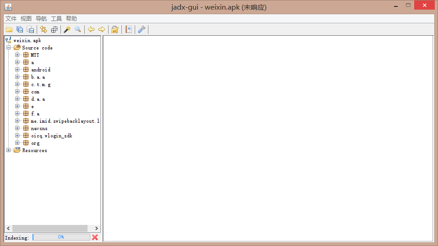The image size is (438, 246).
Task: Expand the d.a.a package
Action: pos(17,98)
